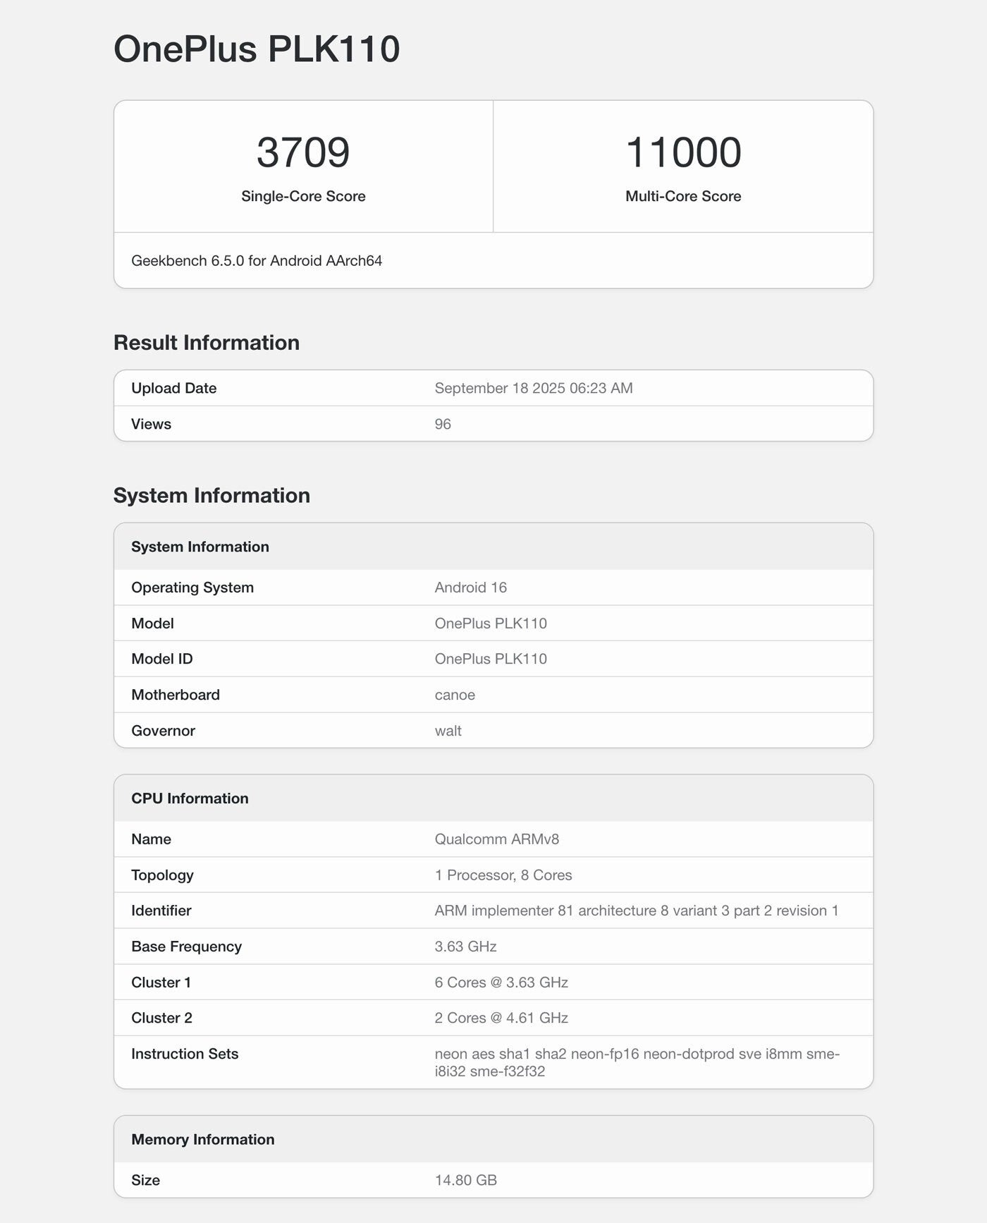Image resolution: width=987 pixels, height=1223 pixels.
Task: Click the upload date value September 18 2025
Action: click(533, 388)
